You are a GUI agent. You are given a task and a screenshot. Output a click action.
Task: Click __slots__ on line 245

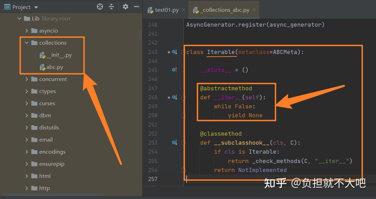point(216,70)
